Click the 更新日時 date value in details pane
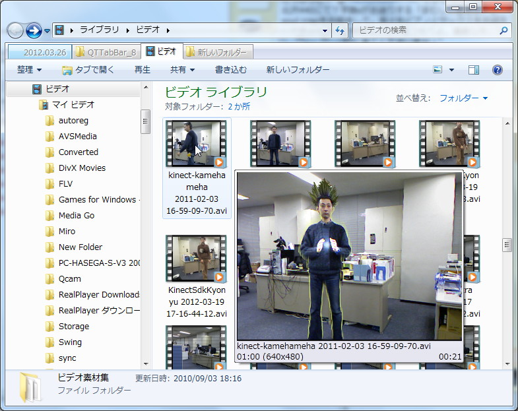518x411 pixels. tap(207, 379)
